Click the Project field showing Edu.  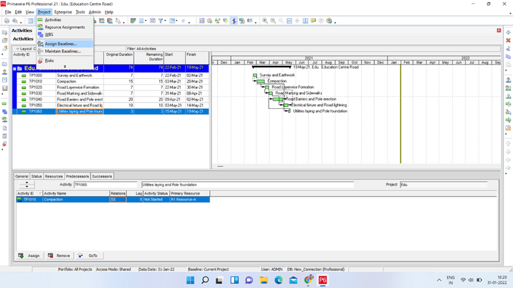pos(444,185)
